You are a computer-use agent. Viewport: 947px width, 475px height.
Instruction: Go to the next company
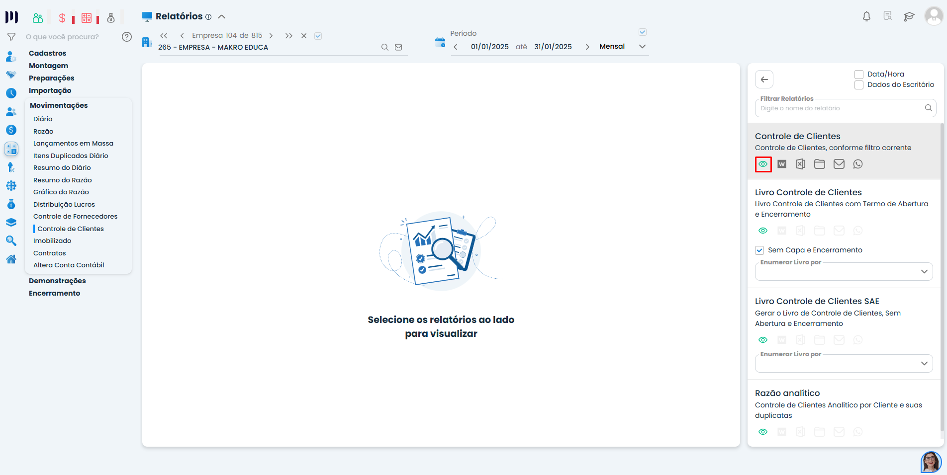click(x=271, y=36)
